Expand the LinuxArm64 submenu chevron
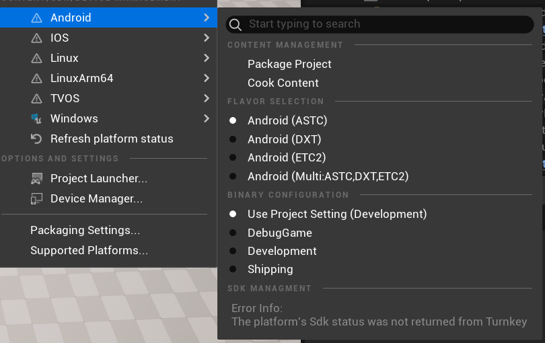This screenshot has height=343, width=545. point(207,78)
